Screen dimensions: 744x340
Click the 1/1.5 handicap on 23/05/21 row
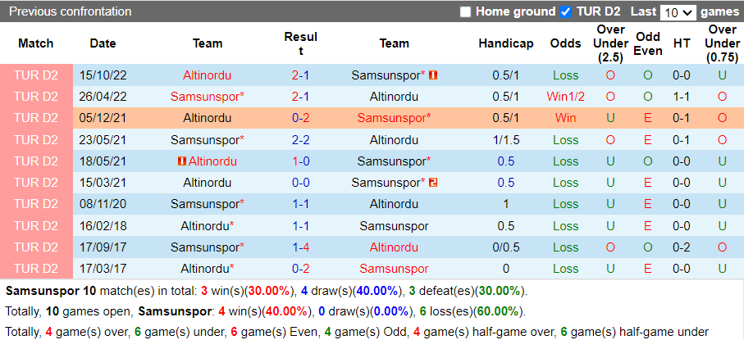click(x=506, y=140)
